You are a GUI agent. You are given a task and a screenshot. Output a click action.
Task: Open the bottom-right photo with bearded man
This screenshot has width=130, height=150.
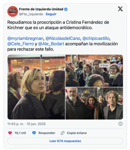tap(94, 103)
